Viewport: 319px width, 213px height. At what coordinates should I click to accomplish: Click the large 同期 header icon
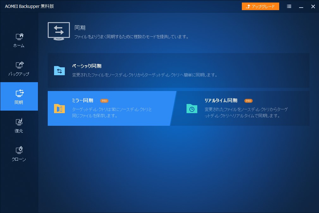58,30
